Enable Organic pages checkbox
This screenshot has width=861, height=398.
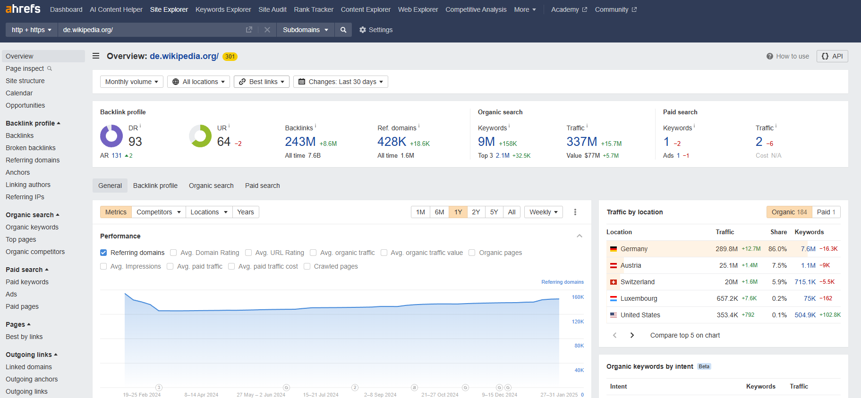[472, 253]
